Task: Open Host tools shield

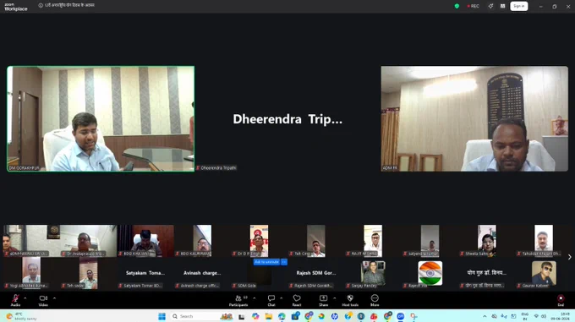Action: 350,300
